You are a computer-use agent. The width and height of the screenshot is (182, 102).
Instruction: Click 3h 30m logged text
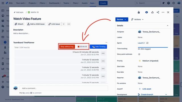coord(144,49)
